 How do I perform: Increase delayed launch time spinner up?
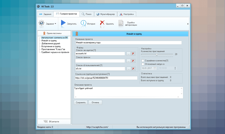click(x=175, y=67)
